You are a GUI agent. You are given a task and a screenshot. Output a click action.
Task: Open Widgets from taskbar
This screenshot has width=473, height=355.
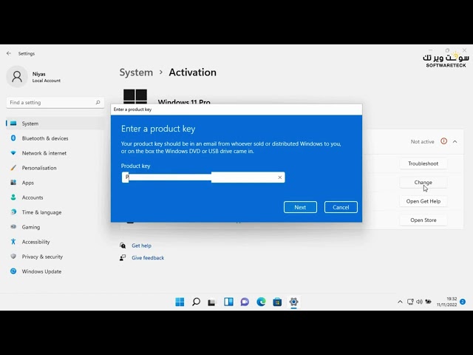point(228,302)
